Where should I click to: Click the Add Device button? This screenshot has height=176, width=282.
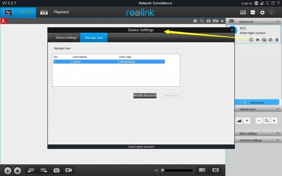tap(257, 102)
